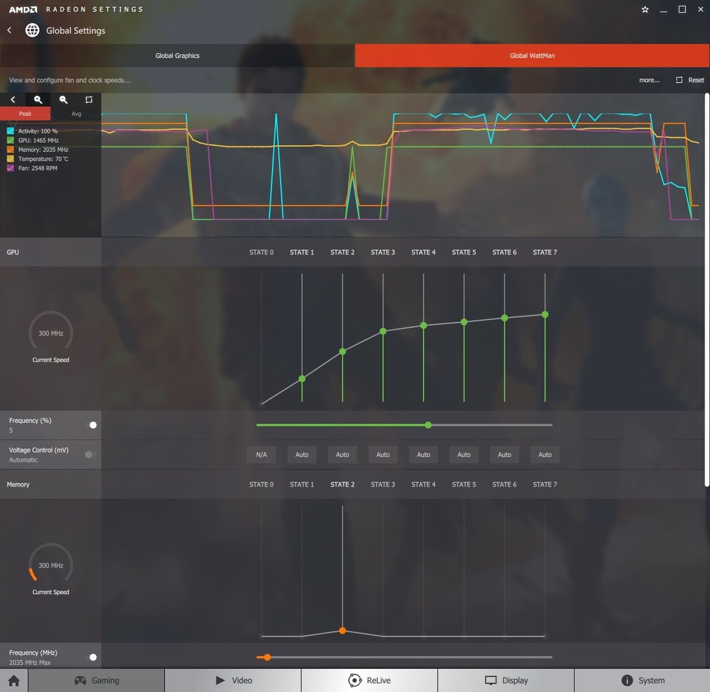This screenshot has height=692, width=710.
Task: Select the GPU STATE 0 header
Action: 262,252
